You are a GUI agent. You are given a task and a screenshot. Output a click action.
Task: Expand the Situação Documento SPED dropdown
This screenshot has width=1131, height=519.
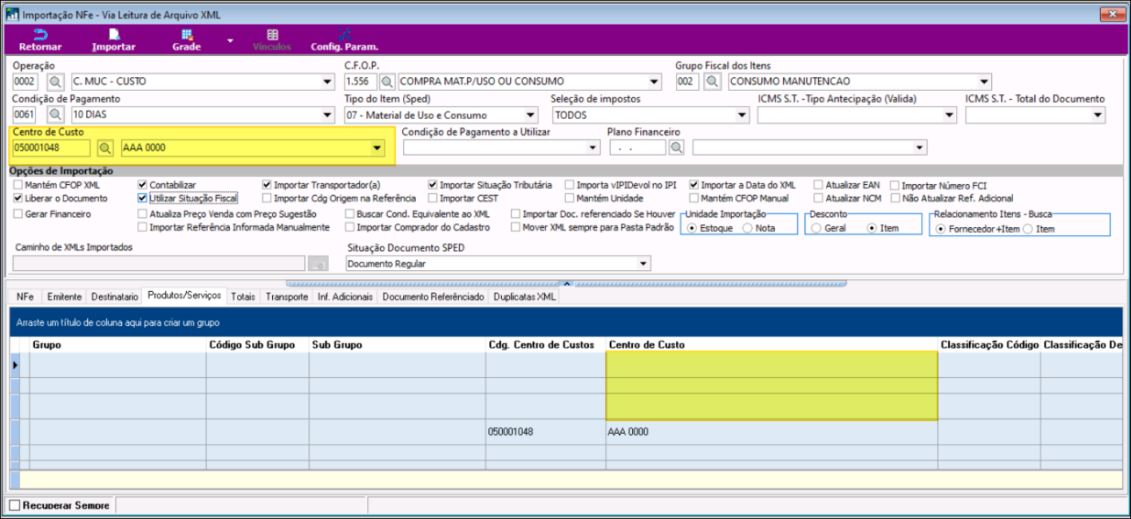(x=643, y=264)
